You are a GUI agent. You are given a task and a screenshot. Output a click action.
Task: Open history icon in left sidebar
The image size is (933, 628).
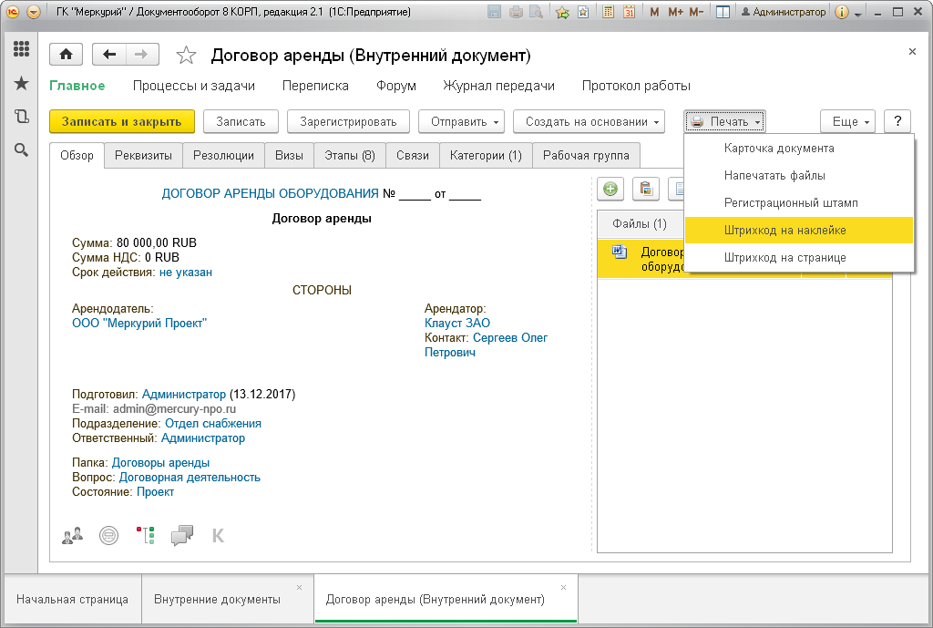coord(22,116)
